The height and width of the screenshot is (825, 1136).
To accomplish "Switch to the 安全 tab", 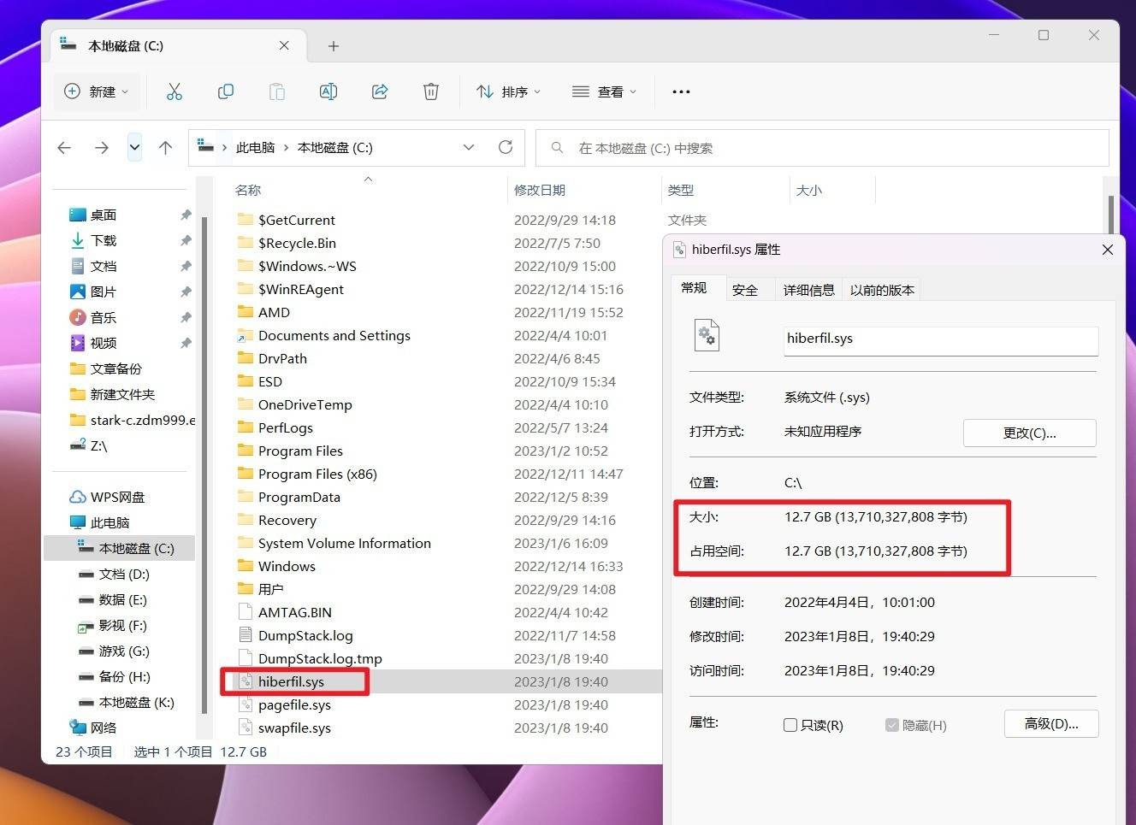I will [x=745, y=289].
